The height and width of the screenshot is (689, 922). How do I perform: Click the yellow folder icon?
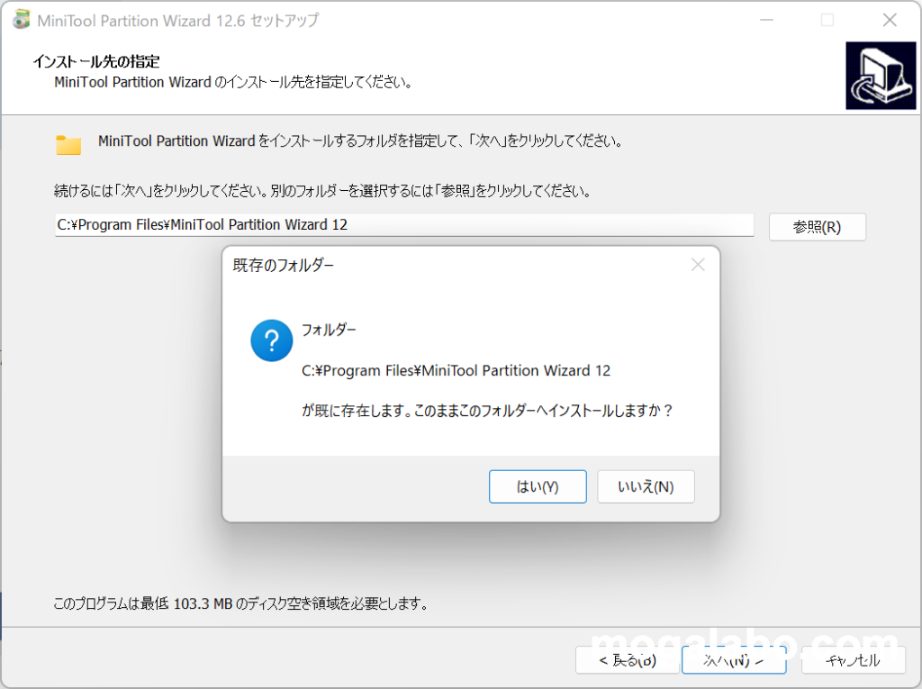[68, 145]
